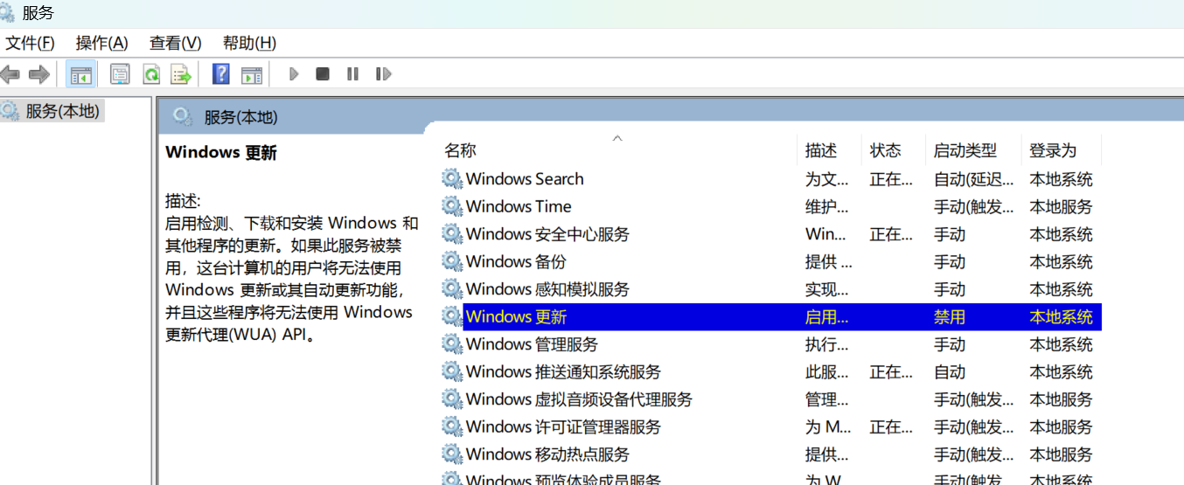Click the gear icon beside Windows 许可证管理器服务

tap(451, 427)
